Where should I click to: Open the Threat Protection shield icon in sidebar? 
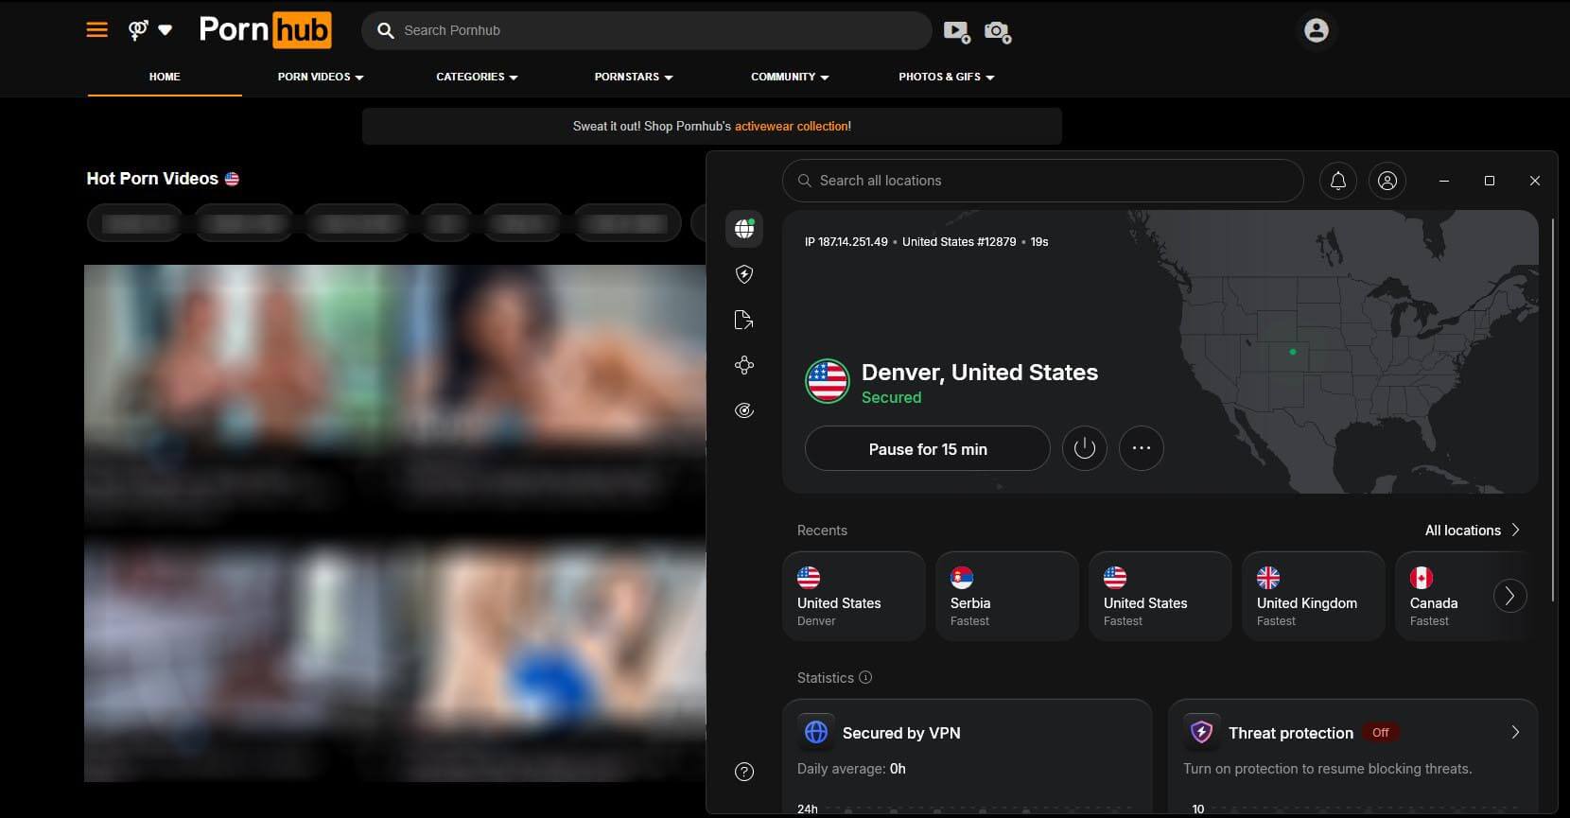(744, 274)
